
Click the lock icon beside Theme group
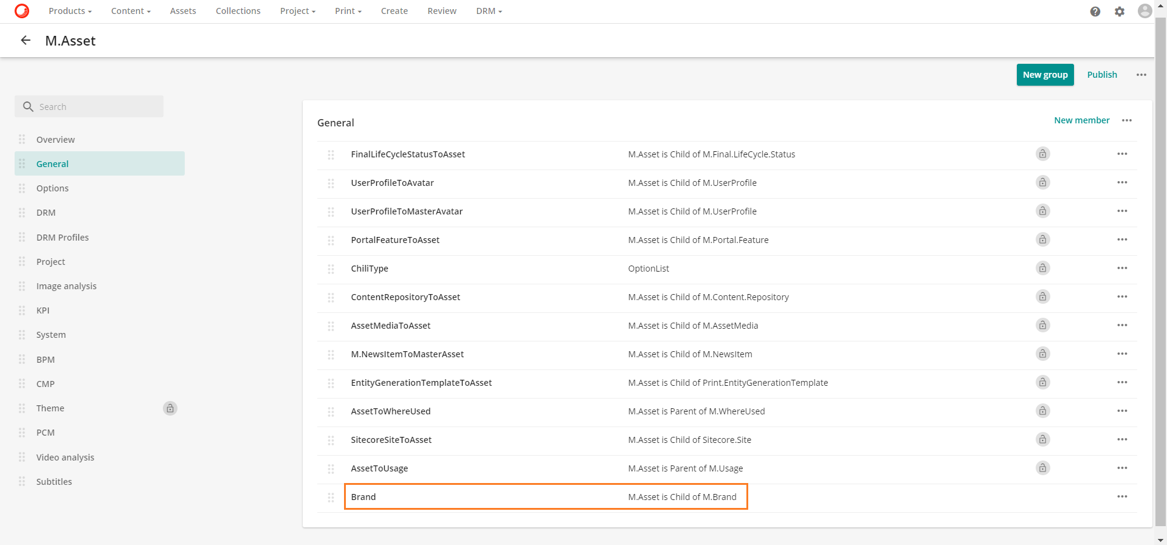point(170,408)
